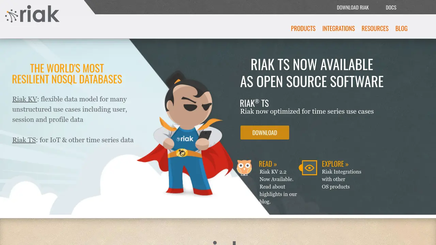Go to the Blog menu item
Image resolution: width=436 pixels, height=245 pixels.
[x=401, y=29]
